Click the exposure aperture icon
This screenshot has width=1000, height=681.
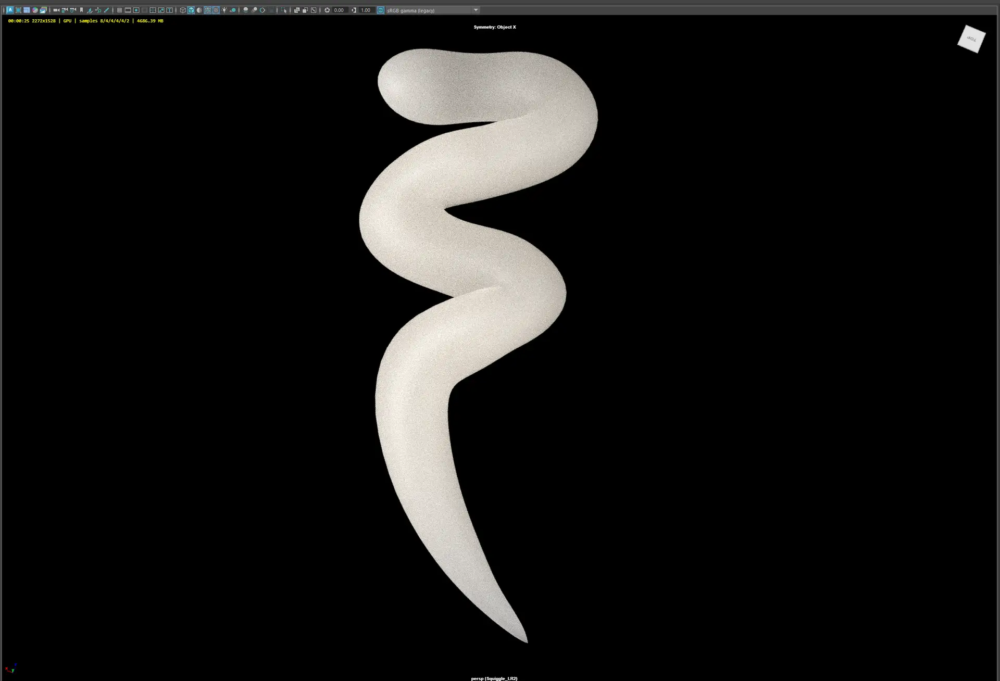tap(327, 10)
